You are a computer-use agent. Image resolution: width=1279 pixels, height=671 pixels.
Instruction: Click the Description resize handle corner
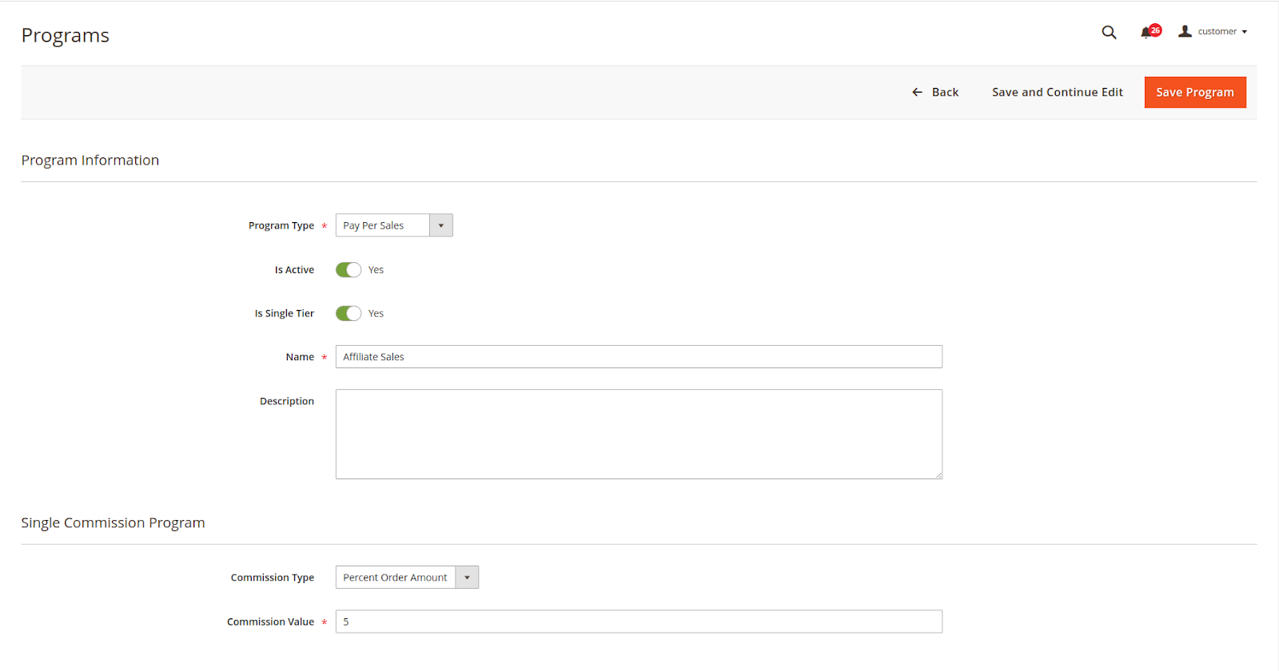point(938,475)
